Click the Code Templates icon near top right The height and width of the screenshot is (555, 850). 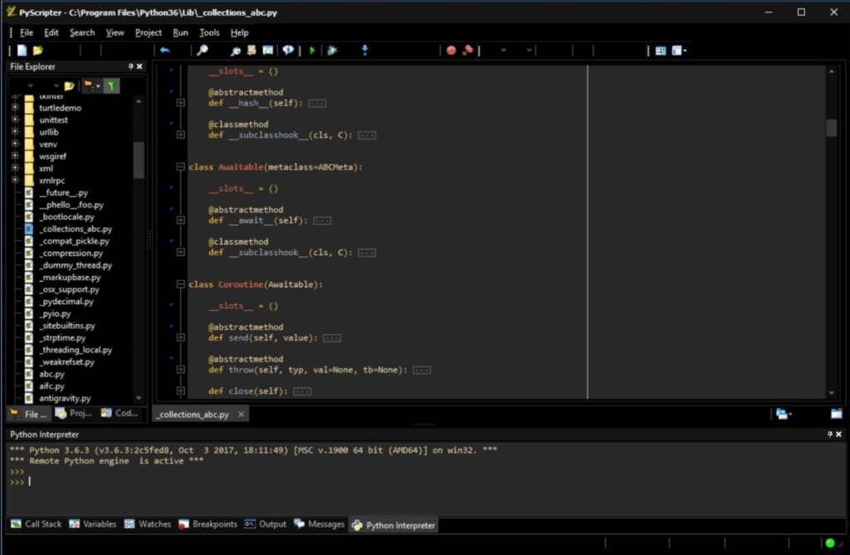coord(660,50)
